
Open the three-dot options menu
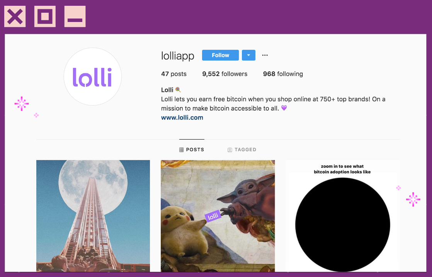pyautogui.click(x=265, y=55)
